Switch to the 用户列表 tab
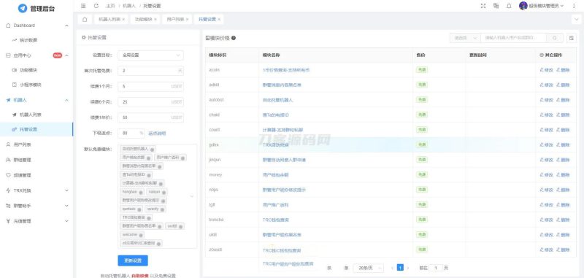The width and height of the screenshot is (584, 278). (177, 20)
